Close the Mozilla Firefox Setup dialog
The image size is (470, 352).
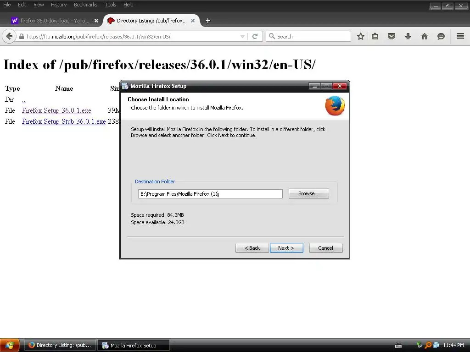coord(340,86)
